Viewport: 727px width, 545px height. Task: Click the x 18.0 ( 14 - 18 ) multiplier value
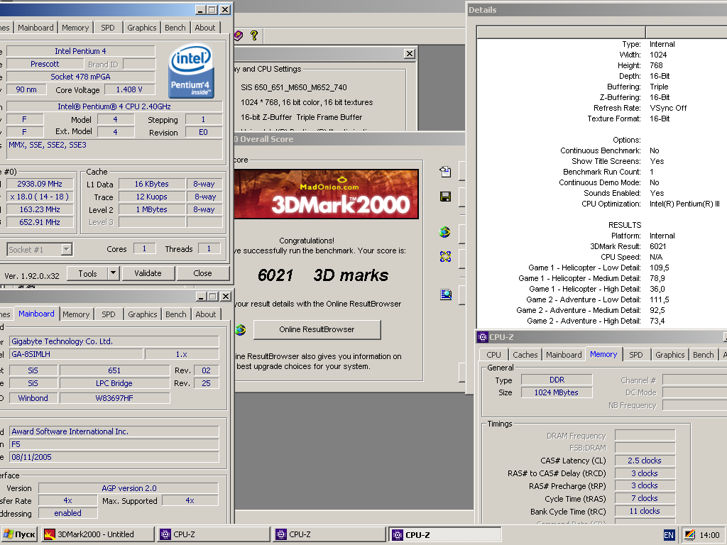(x=40, y=197)
